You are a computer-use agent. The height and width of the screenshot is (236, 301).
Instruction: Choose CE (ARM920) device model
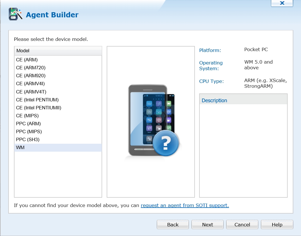pos(31,76)
